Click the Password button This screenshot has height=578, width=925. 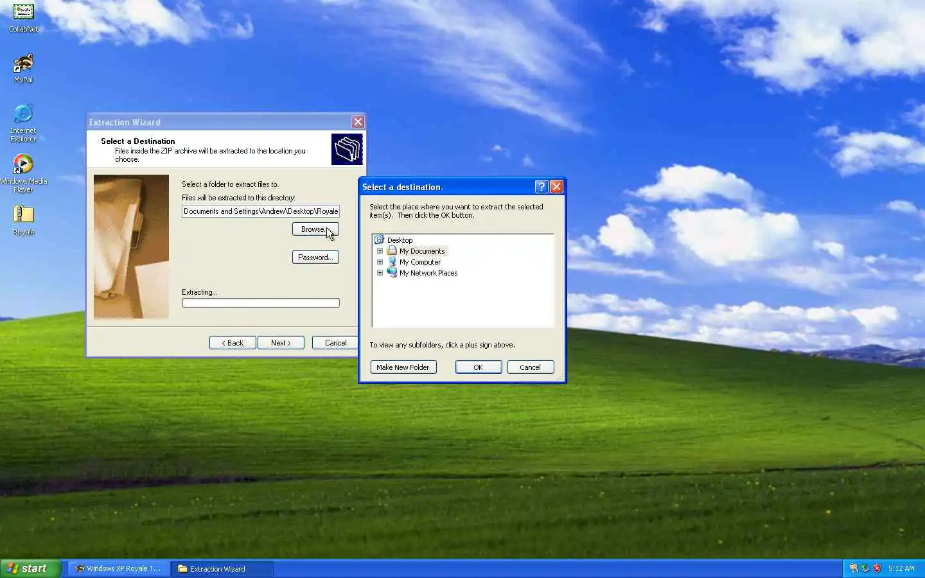315,258
